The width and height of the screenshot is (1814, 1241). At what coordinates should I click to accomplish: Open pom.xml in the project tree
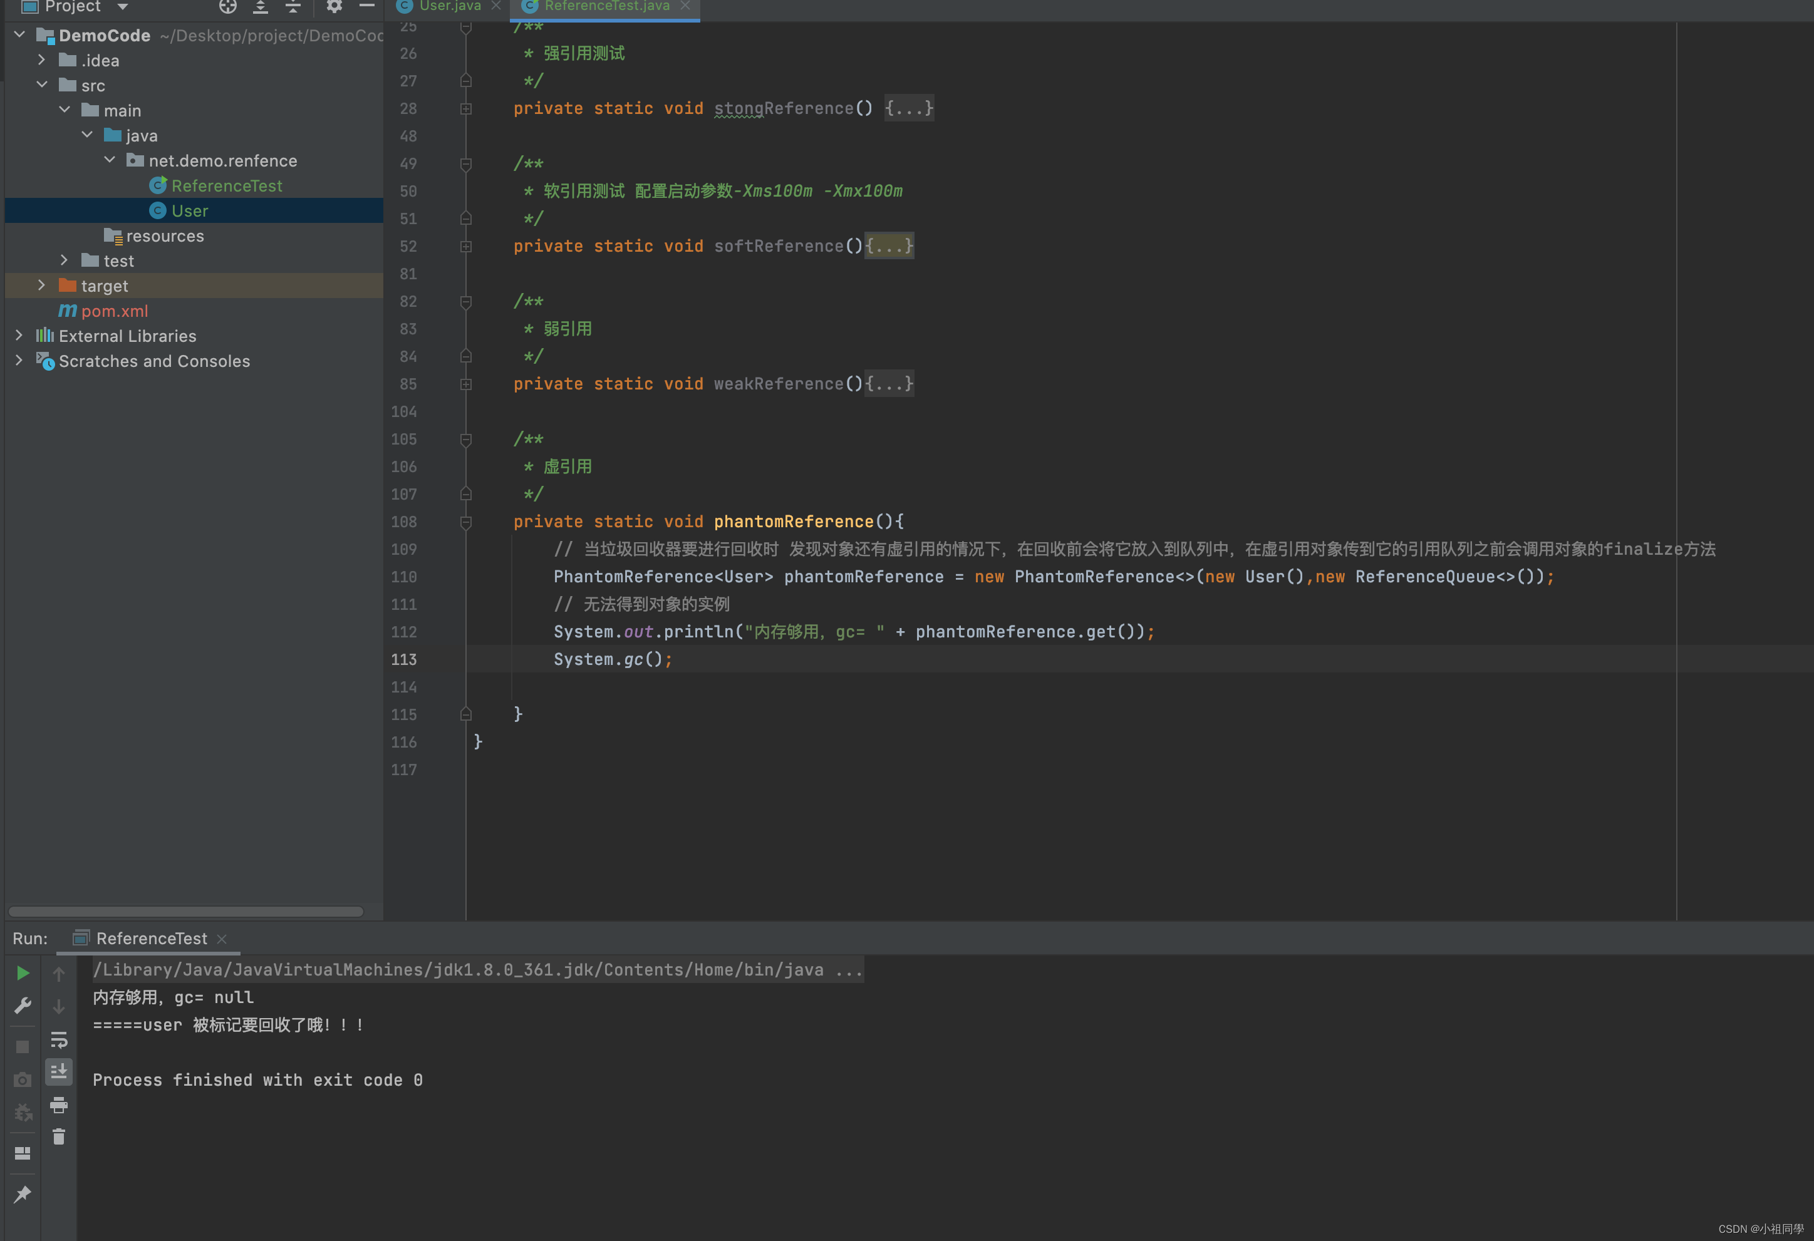(114, 311)
